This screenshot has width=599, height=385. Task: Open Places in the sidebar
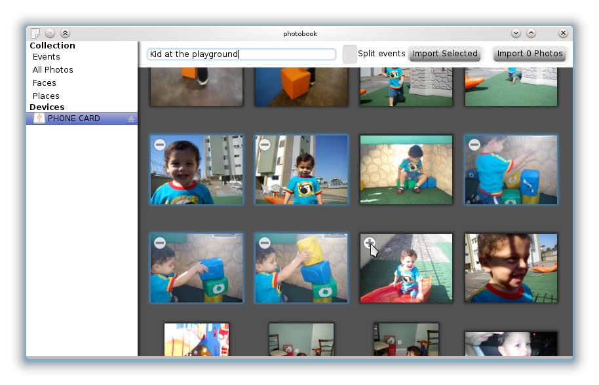46,96
